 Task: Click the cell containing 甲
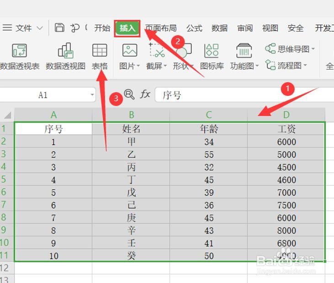131,141
